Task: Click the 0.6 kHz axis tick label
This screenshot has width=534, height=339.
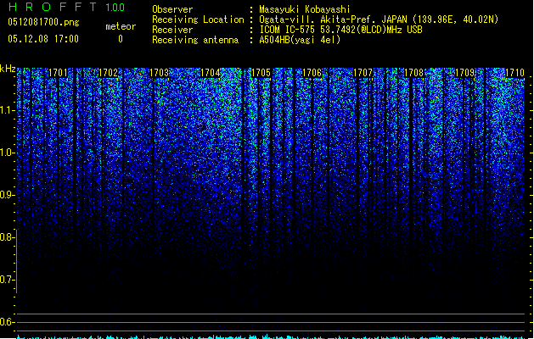Action: [7, 322]
